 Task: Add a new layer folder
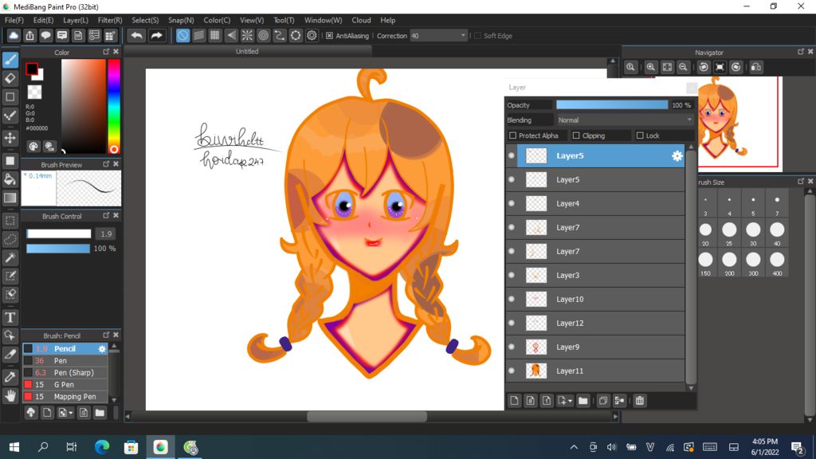click(x=583, y=401)
